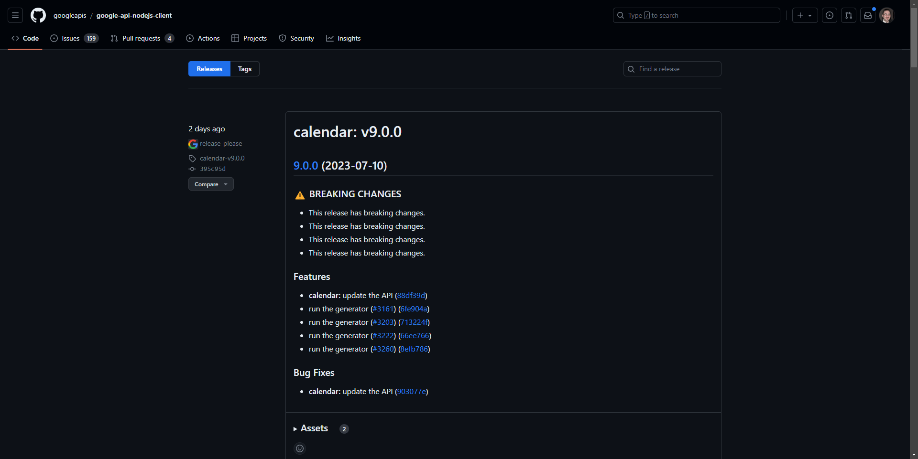Focus the Find a release field

pos(672,69)
